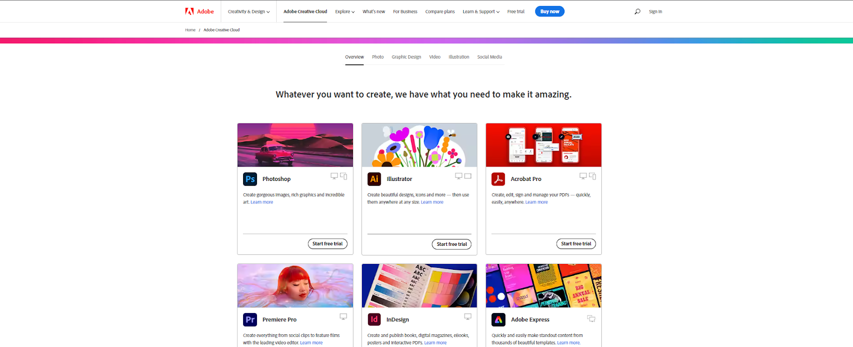This screenshot has width=853, height=347.
Task: Click Learn more on Photoshop card
Action: click(262, 202)
